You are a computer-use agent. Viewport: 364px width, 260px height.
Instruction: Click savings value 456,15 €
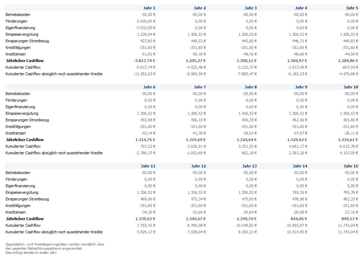(x=198, y=120)
